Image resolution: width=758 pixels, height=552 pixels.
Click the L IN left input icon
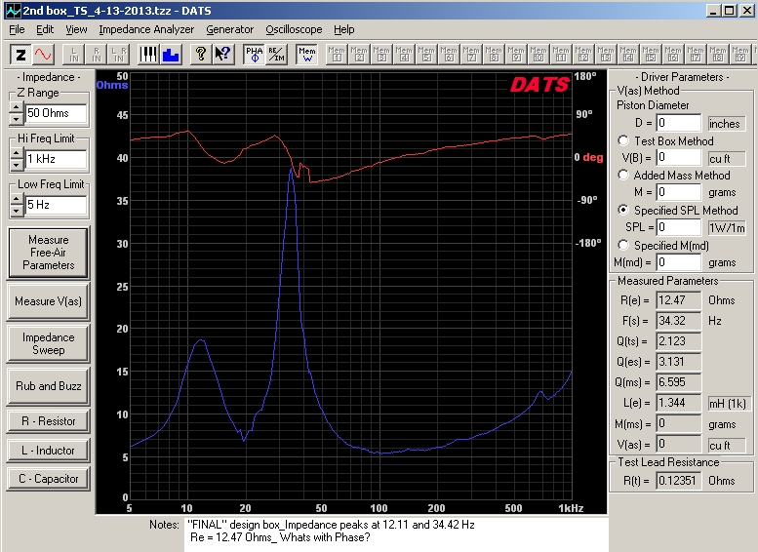coord(73,55)
